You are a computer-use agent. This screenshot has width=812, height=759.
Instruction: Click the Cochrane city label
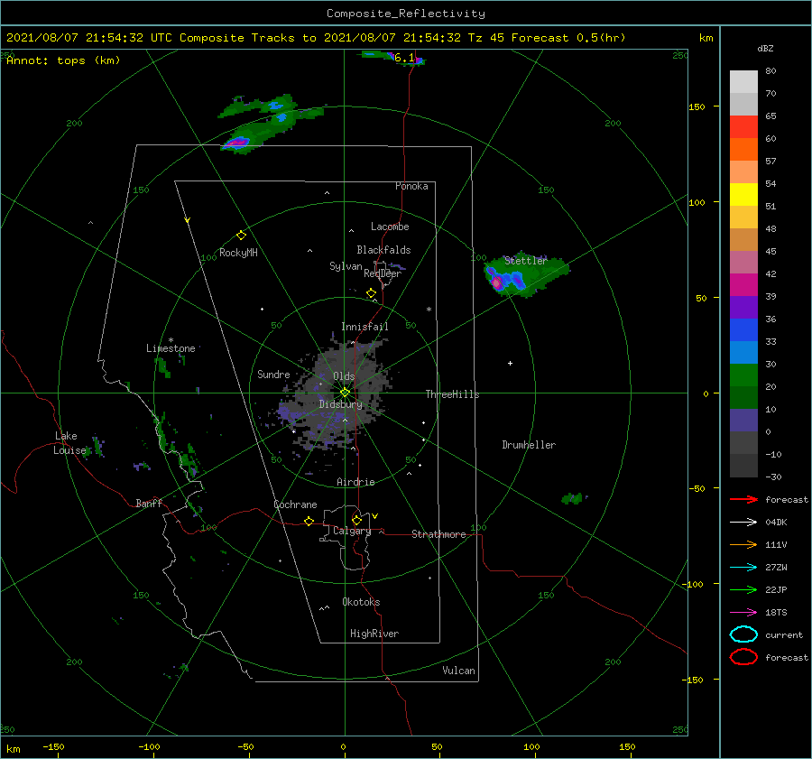(x=295, y=504)
